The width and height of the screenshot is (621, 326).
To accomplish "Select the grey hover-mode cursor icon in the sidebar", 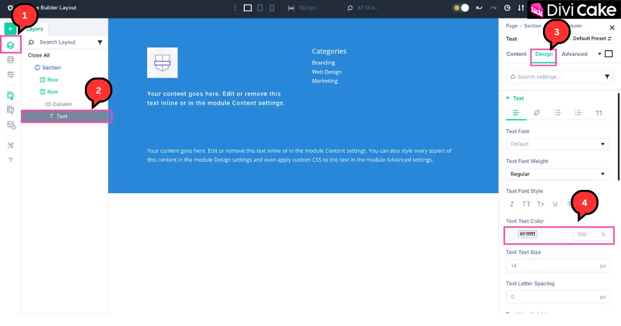I will click(10, 110).
